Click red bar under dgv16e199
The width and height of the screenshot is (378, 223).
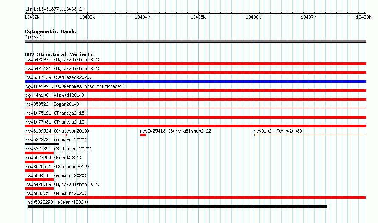coord(195,90)
